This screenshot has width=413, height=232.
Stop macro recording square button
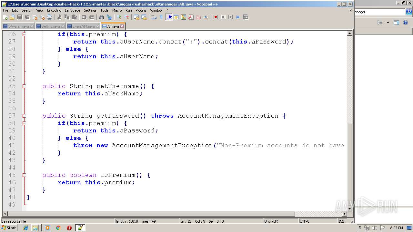tap(223, 17)
